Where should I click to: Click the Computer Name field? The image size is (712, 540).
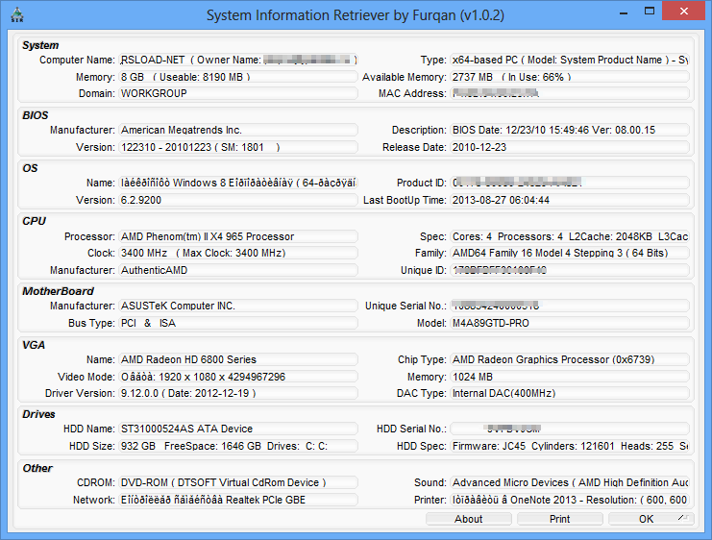click(237, 60)
